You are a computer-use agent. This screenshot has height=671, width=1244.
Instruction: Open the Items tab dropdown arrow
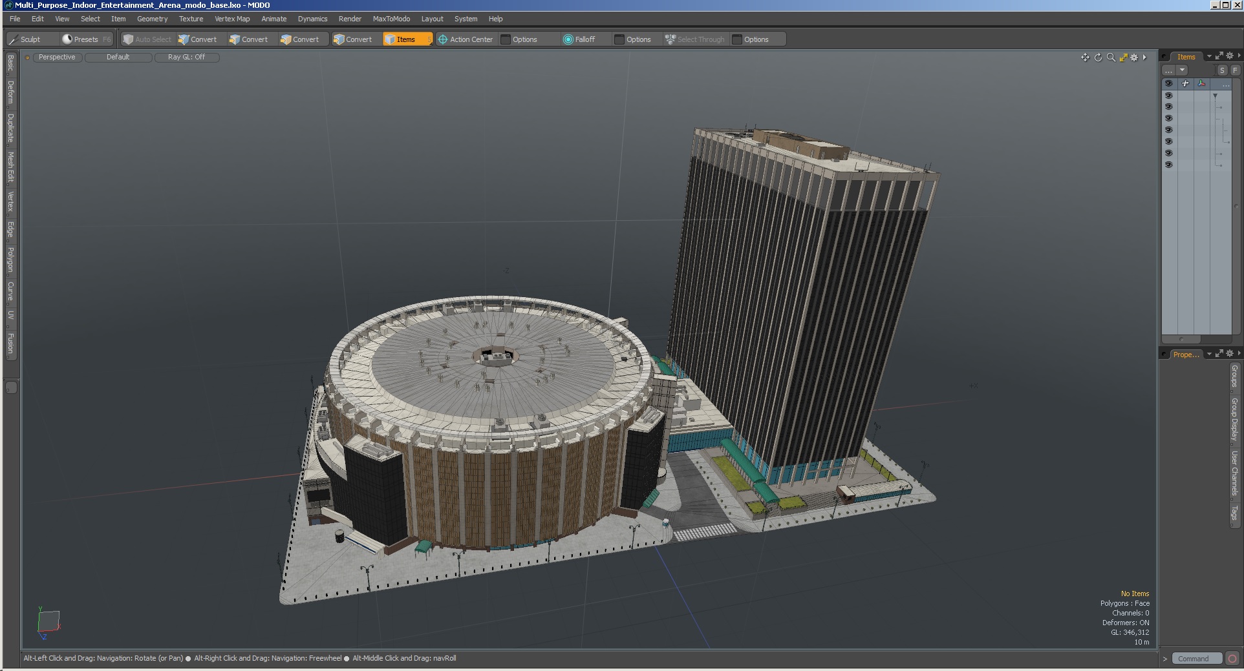click(1209, 56)
